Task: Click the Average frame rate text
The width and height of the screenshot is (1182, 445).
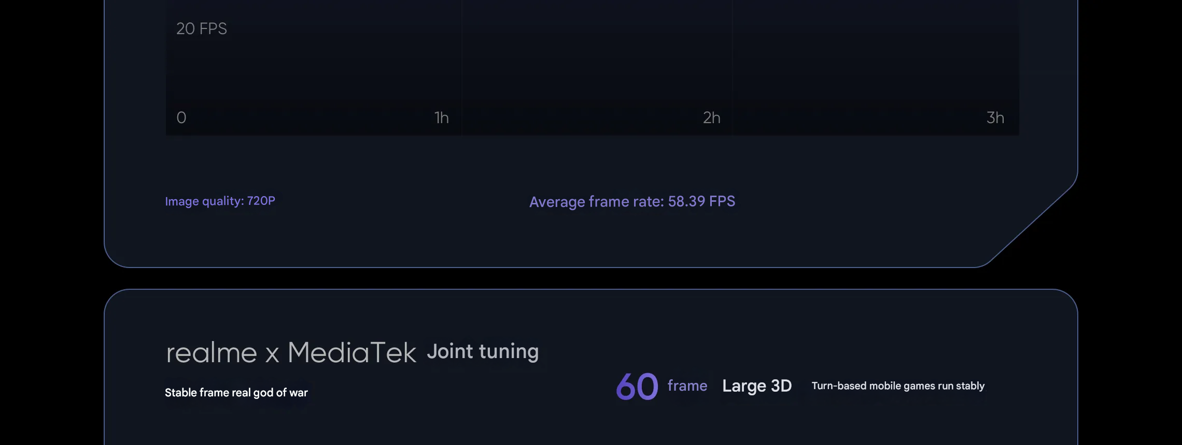Action: click(597, 201)
